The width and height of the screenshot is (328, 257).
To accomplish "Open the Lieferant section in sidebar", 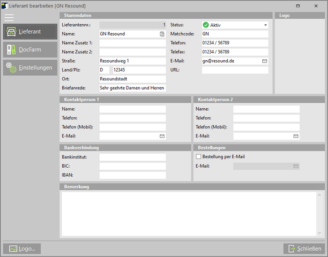I will point(30,32).
